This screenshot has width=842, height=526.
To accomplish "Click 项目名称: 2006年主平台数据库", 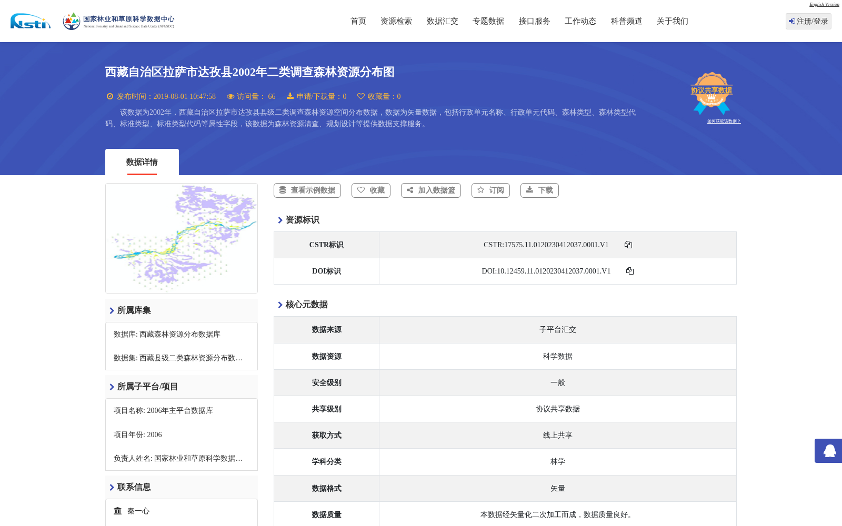I will pos(163,410).
